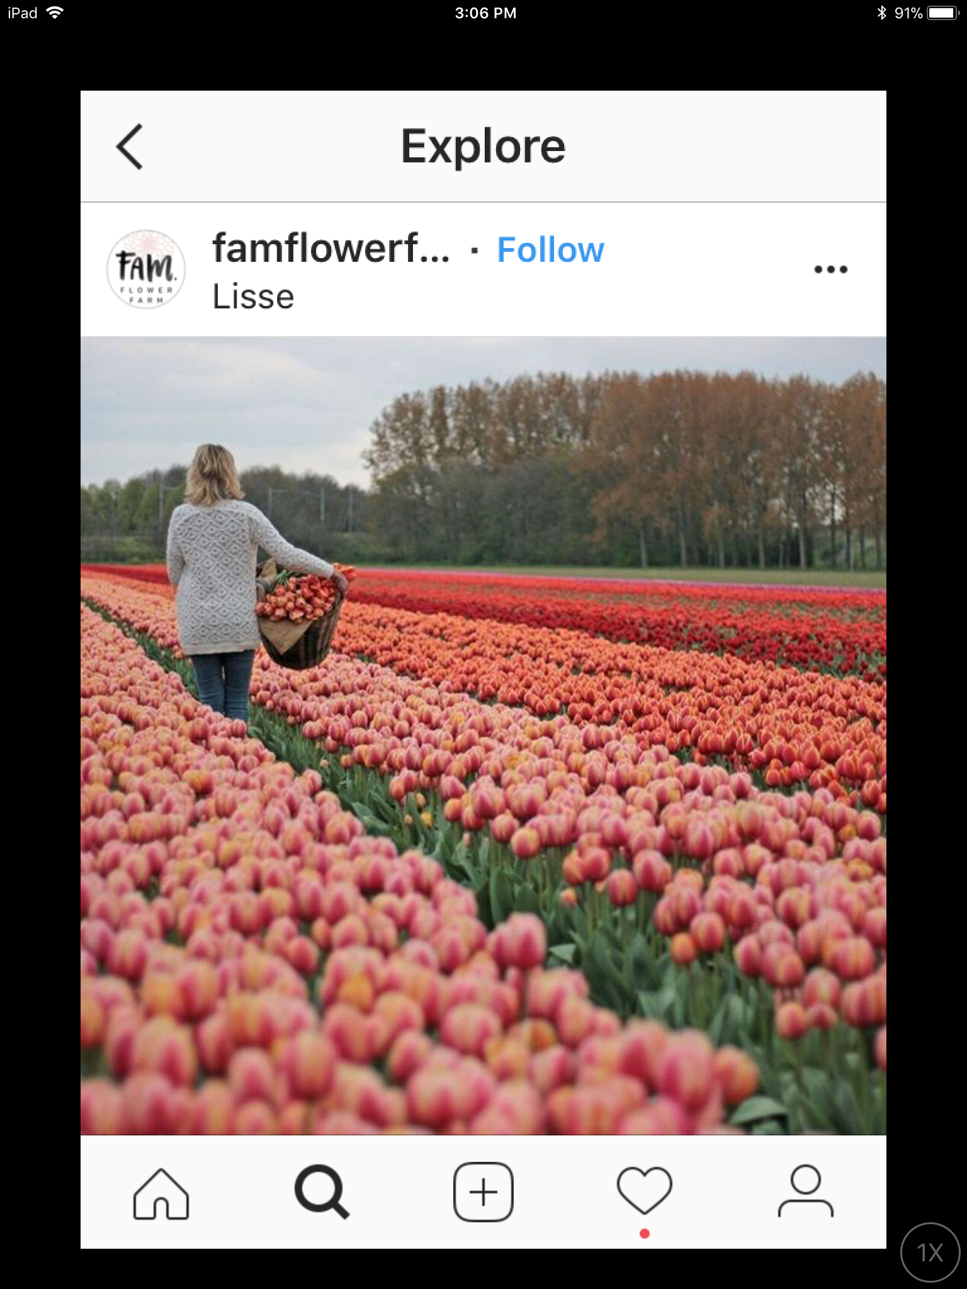Tap the Explore header title

(x=483, y=146)
